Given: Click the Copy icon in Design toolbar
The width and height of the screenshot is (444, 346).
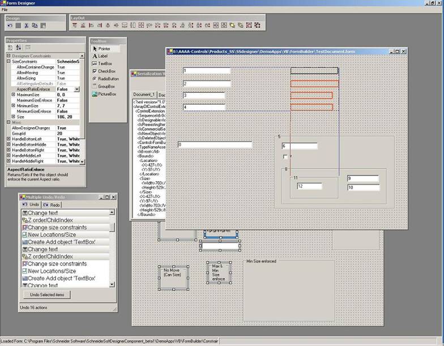Looking at the screenshot, I should coord(35,25).
